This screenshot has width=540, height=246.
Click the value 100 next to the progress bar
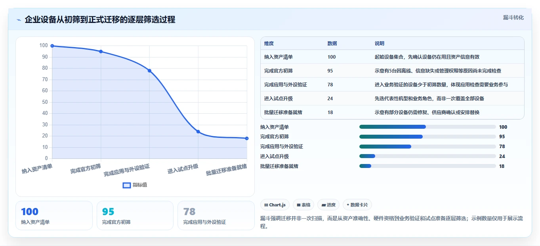(503, 127)
